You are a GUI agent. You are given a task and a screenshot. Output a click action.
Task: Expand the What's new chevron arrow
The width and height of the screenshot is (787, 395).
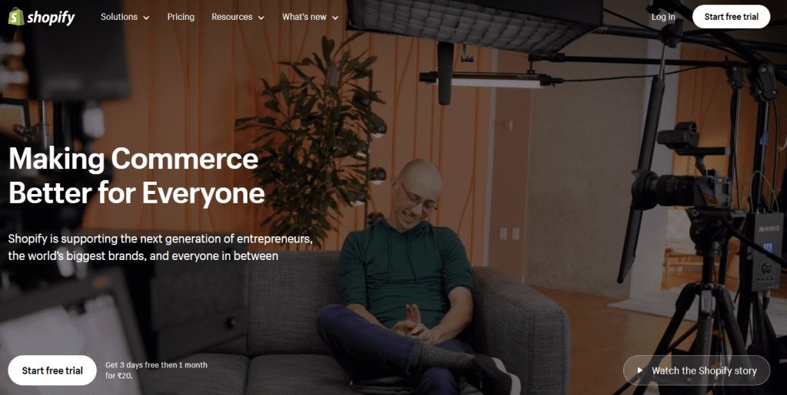tap(335, 18)
